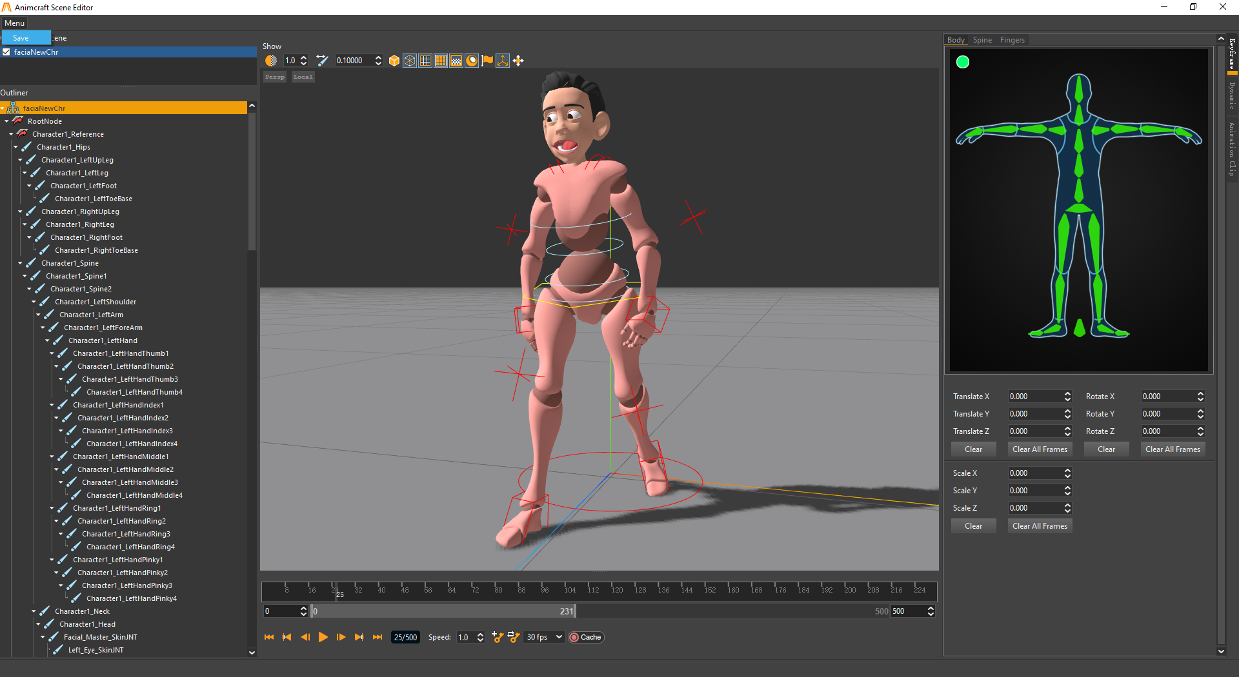1239x677 pixels.
Task: Toggle the white-line grid icon
Action: point(425,61)
